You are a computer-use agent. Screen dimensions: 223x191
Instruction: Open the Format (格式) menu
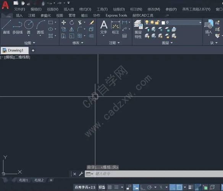[x=85, y=10]
